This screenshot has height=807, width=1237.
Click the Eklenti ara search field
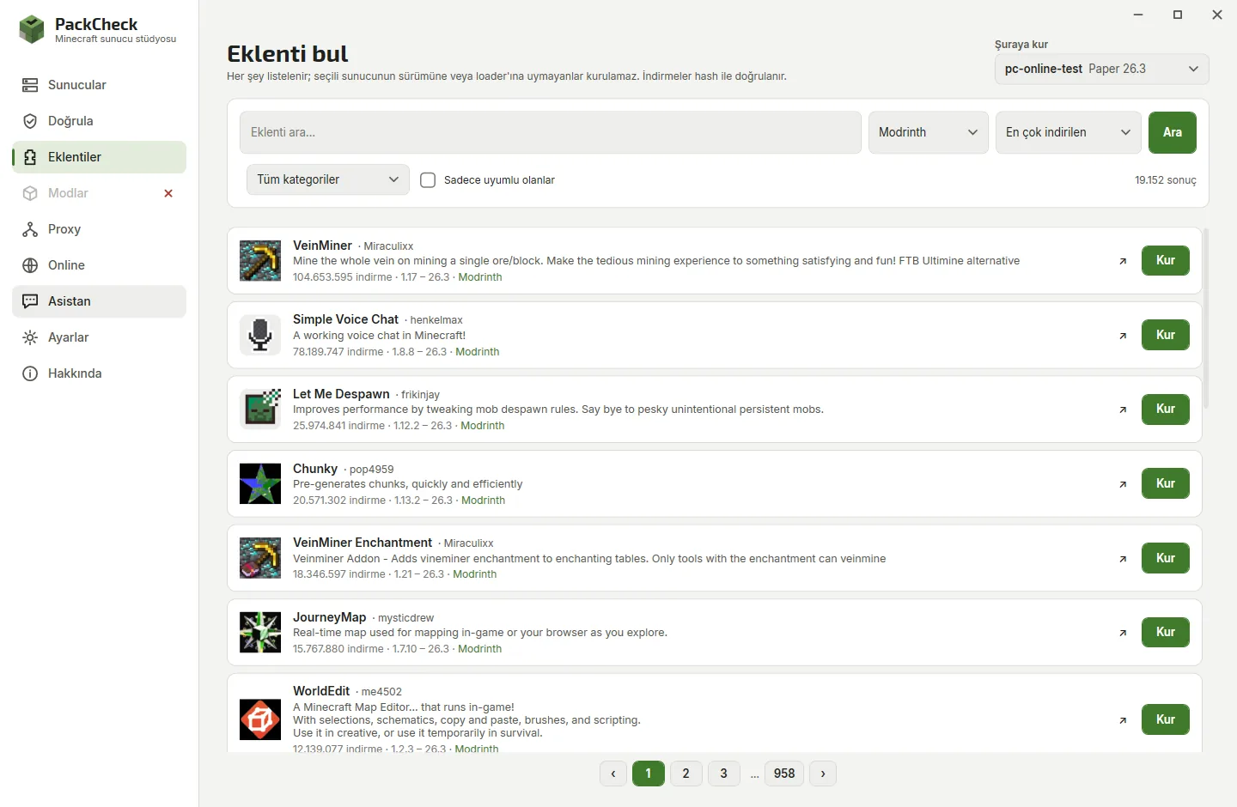551,132
